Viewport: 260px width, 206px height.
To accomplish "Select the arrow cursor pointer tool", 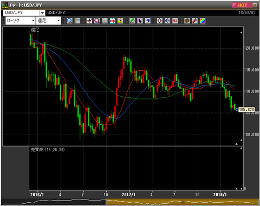I will pyautogui.click(x=140, y=21).
